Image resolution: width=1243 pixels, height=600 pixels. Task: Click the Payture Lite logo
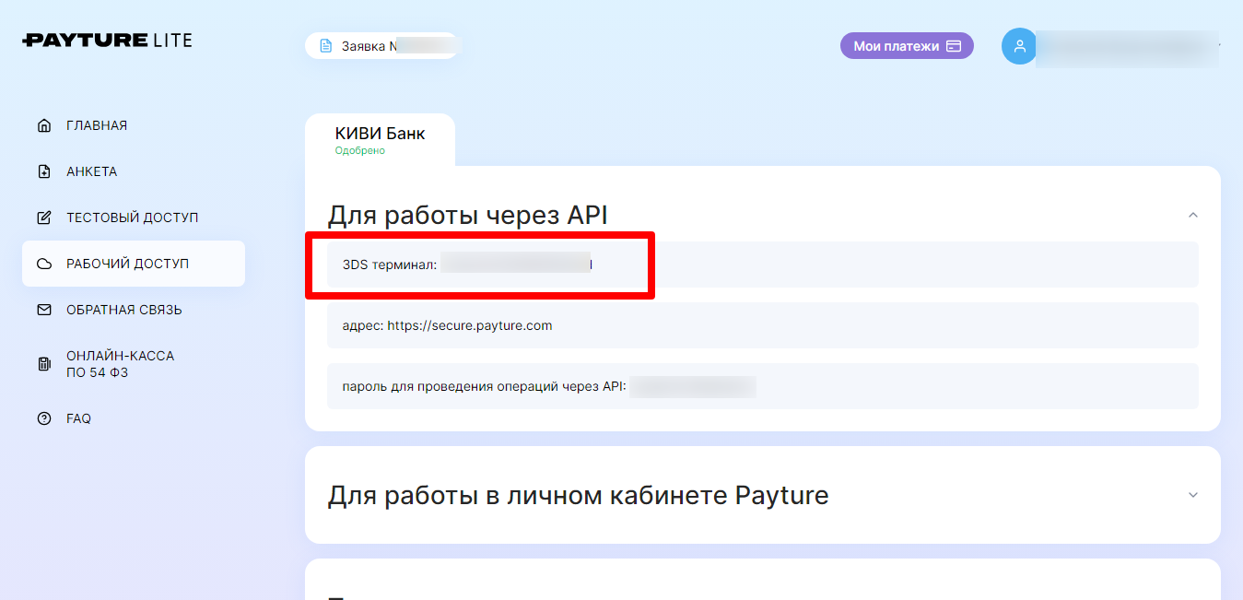tap(105, 40)
